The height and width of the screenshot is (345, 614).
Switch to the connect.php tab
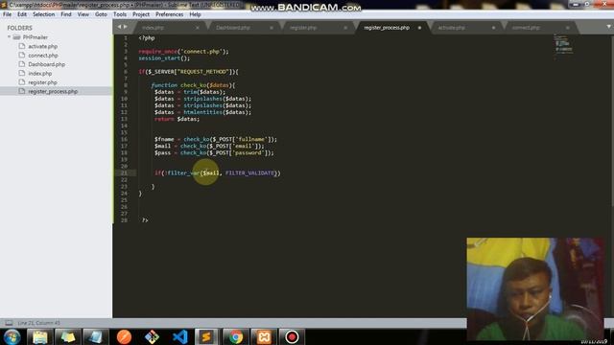526,28
